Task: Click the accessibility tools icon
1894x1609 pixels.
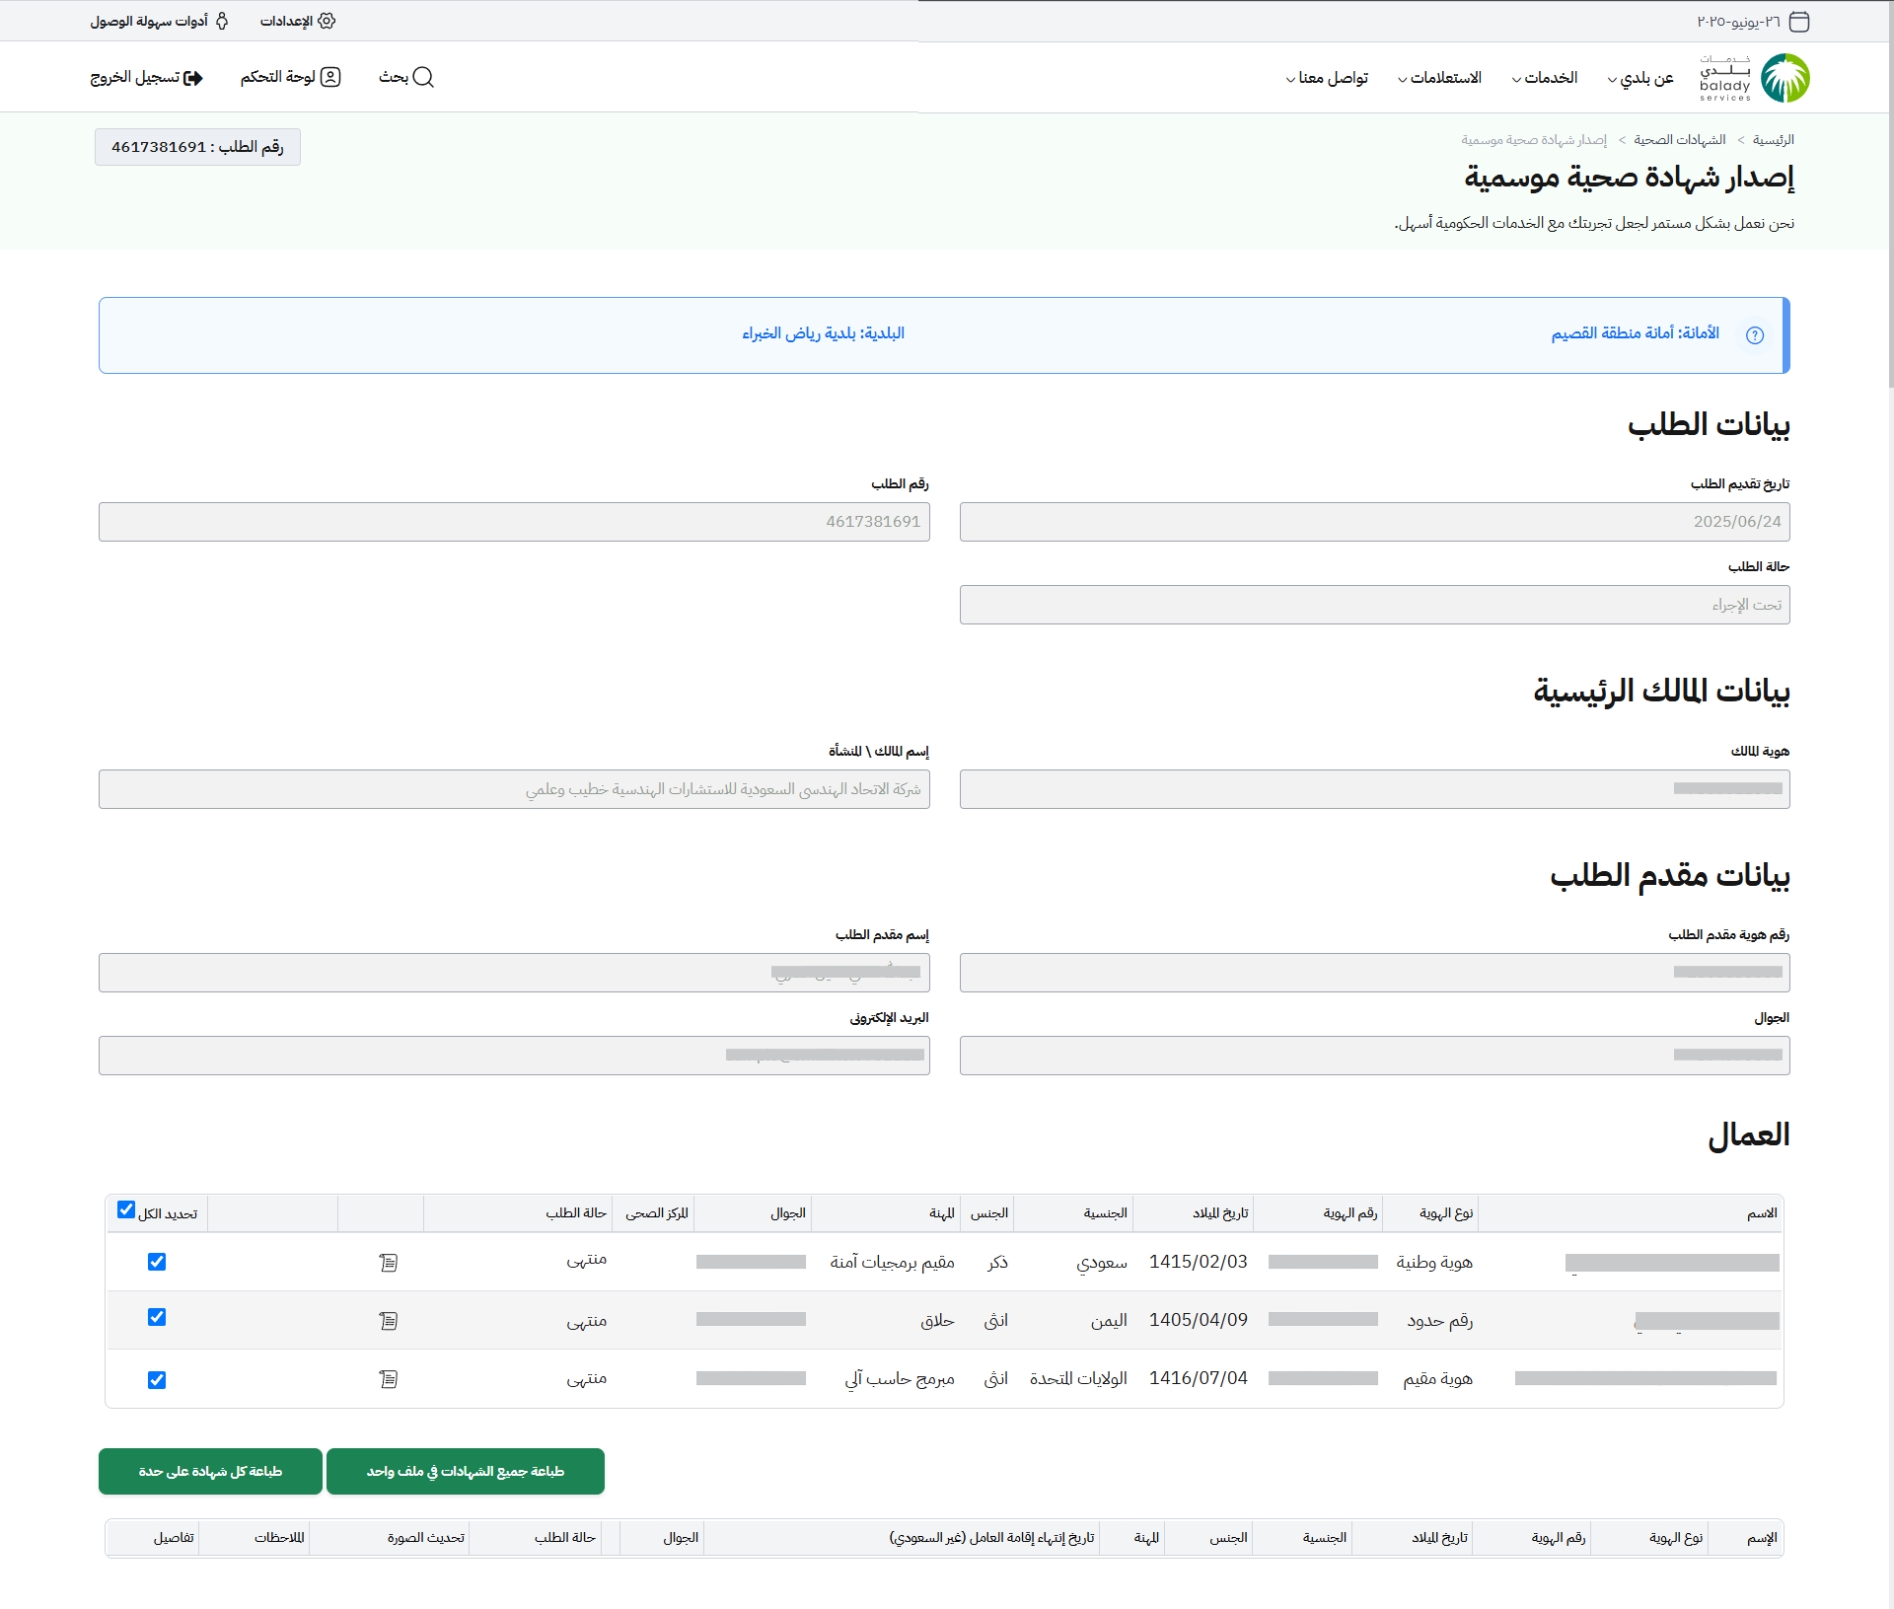Action: click(222, 21)
